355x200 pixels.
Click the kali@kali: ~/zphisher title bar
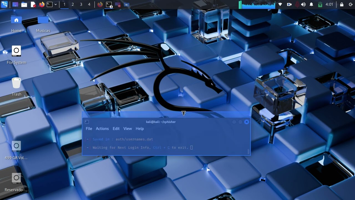(x=161, y=122)
